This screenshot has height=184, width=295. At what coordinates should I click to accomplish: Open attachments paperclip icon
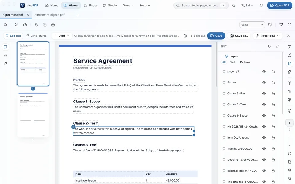point(6,63)
